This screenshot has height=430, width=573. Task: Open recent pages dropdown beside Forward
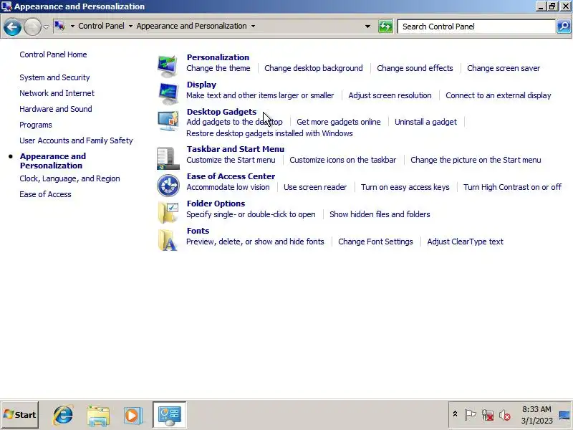coord(46,27)
